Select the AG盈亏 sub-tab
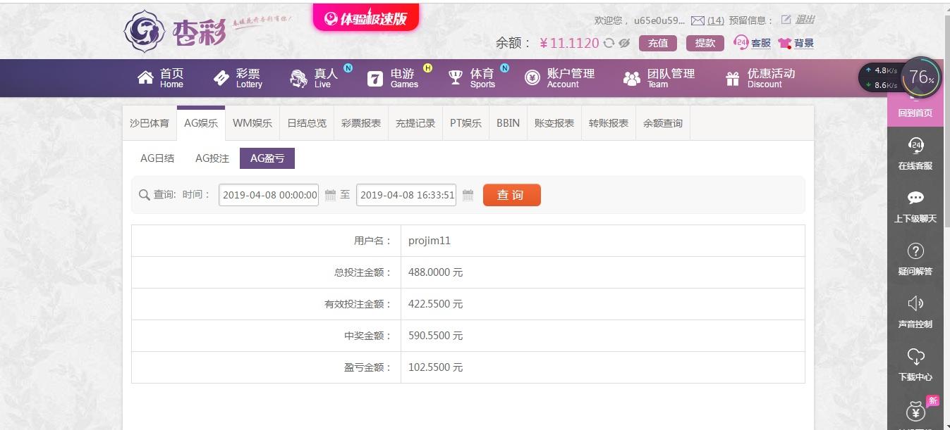Viewport: 950px width, 430px height. click(x=267, y=158)
